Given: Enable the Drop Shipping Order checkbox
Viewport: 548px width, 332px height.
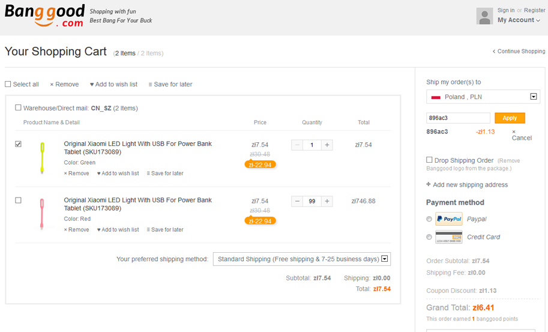Looking at the screenshot, I should (x=429, y=160).
